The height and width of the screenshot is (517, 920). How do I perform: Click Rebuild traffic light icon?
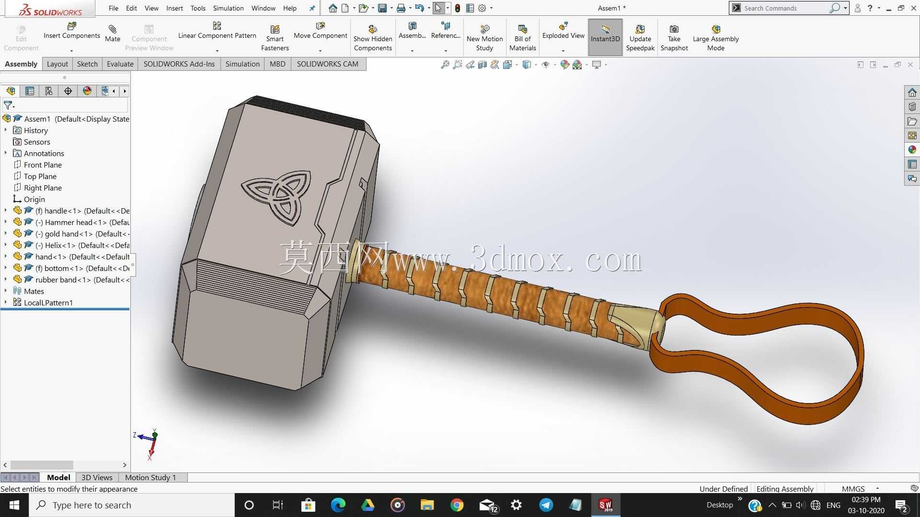(x=458, y=8)
